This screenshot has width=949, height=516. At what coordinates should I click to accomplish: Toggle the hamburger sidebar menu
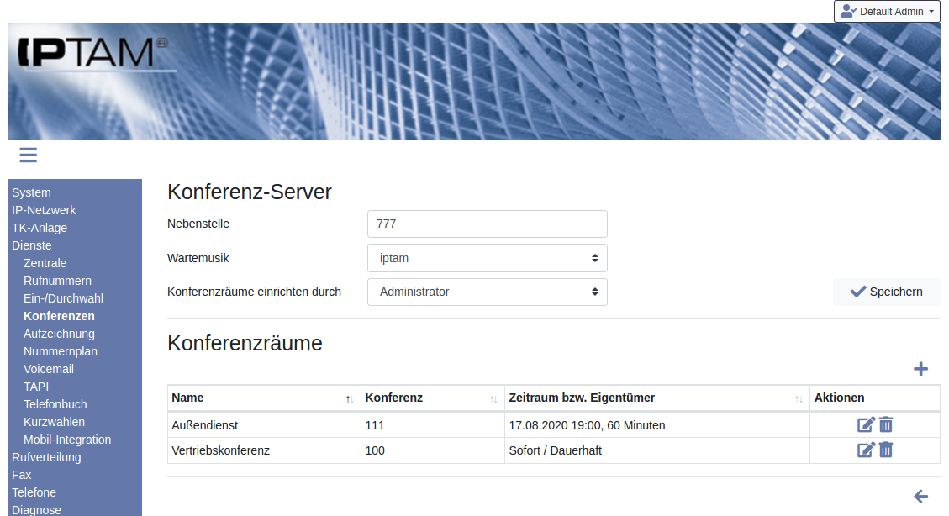tap(28, 155)
